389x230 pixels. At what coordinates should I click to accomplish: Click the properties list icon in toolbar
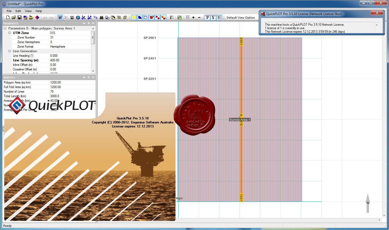(x=172, y=17)
